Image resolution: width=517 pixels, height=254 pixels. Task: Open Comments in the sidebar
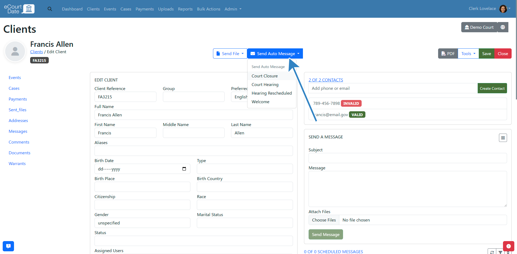pos(19,142)
